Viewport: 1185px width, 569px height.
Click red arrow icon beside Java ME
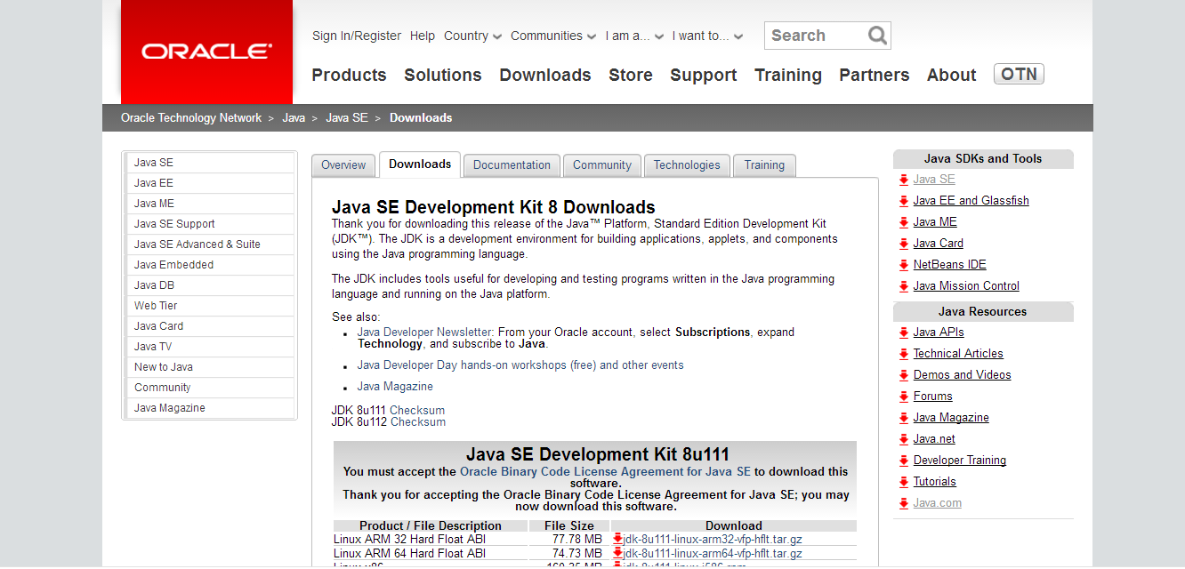click(904, 222)
